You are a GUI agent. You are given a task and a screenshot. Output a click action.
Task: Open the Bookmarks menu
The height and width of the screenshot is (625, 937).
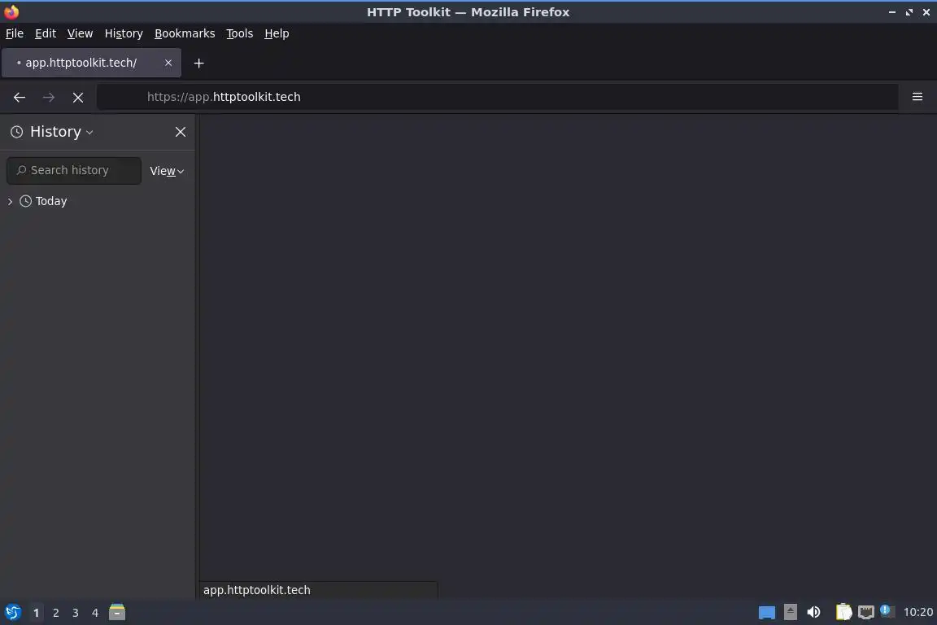(185, 33)
